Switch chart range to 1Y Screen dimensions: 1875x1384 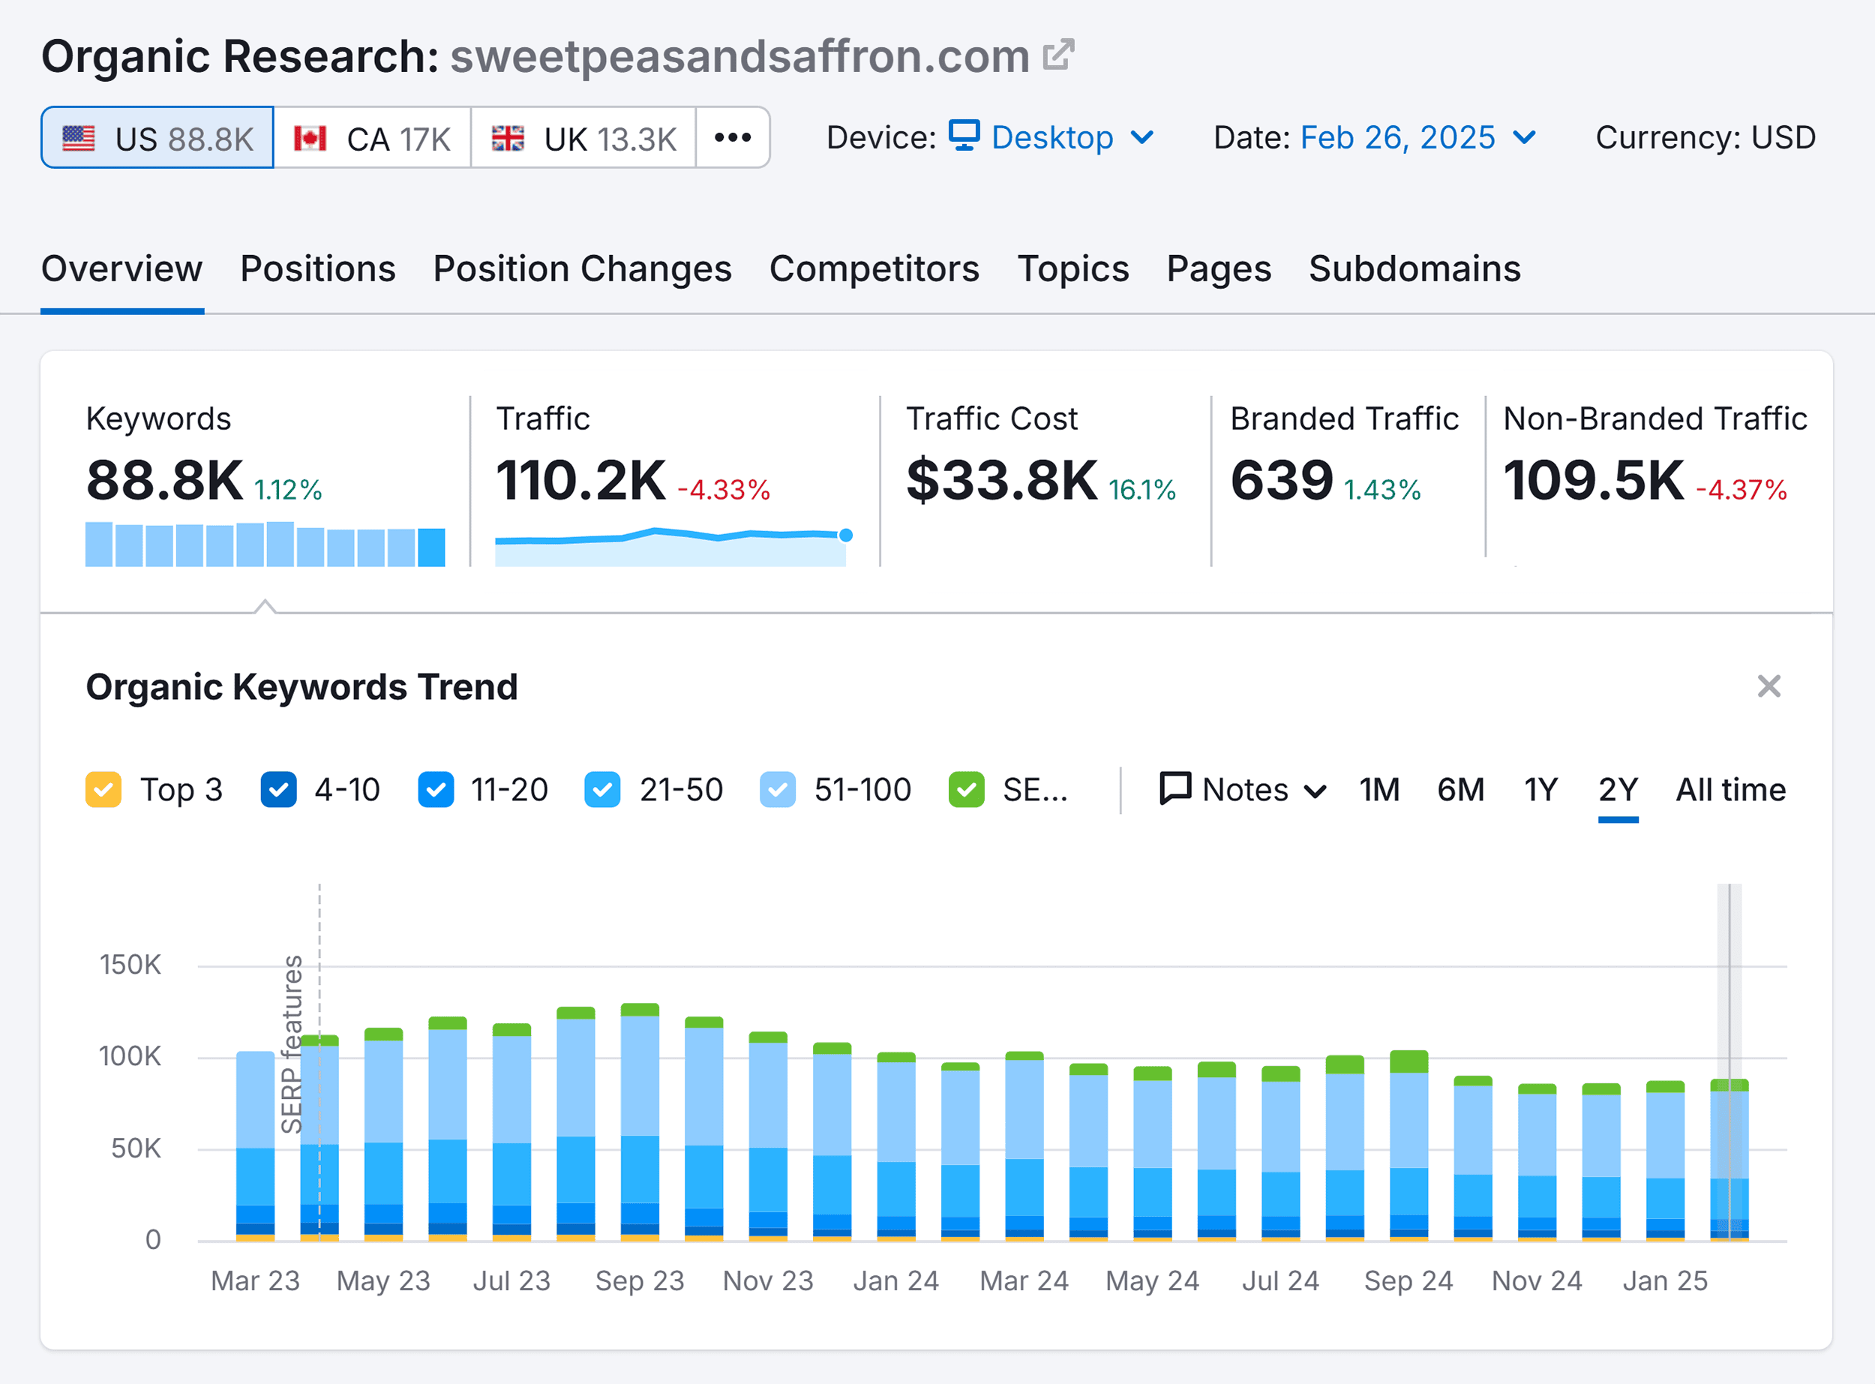pos(1539,788)
